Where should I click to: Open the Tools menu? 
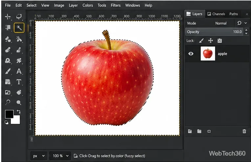click(x=102, y=5)
